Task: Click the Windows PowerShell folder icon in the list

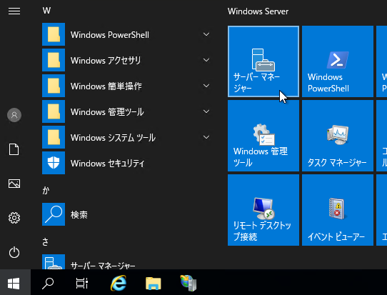Action: click(x=54, y=34)
